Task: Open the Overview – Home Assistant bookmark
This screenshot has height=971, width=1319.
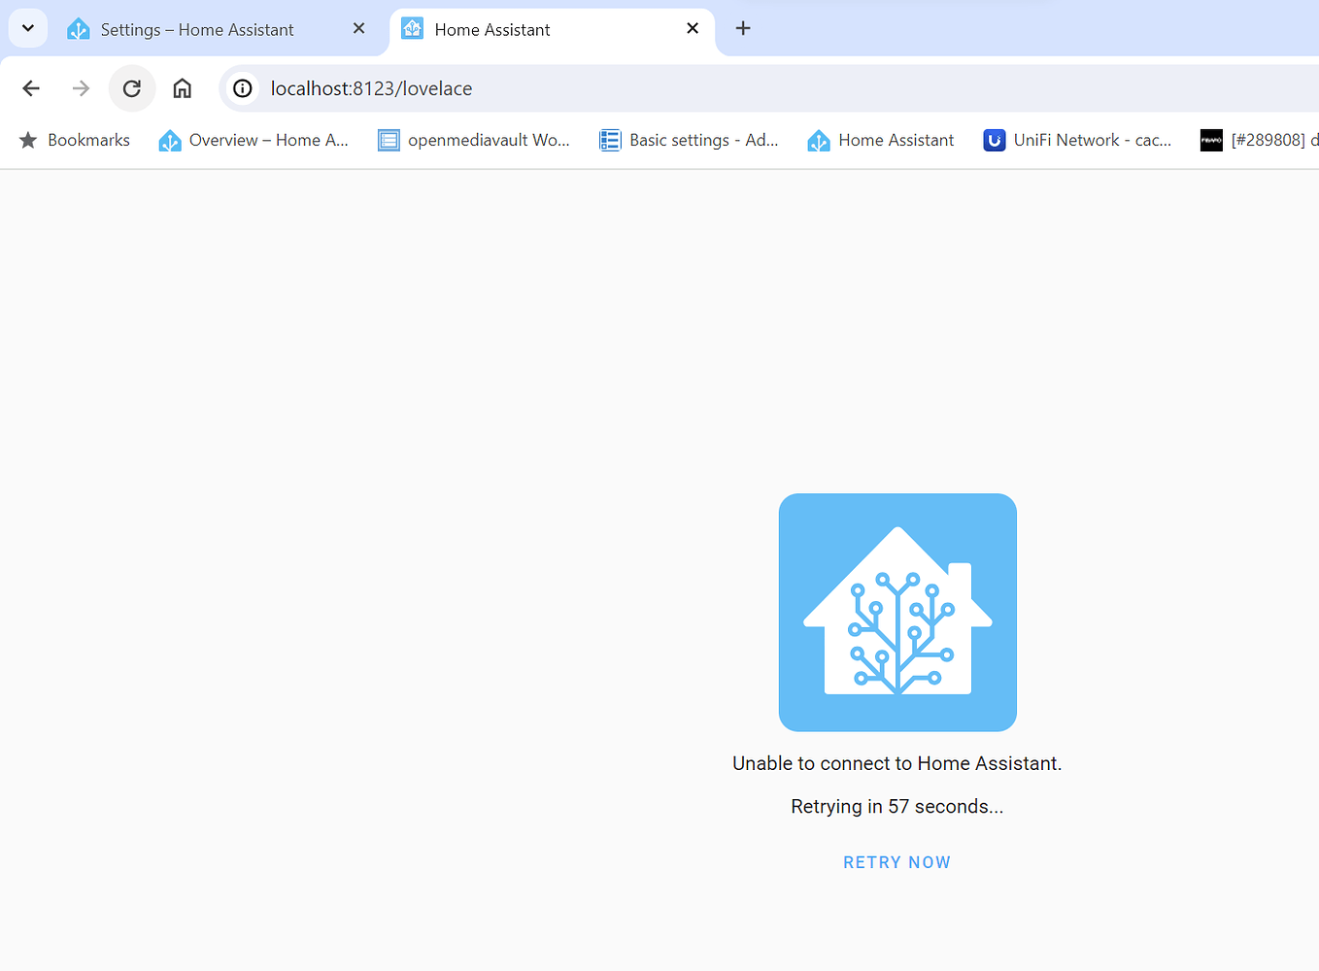Action: point(254,140)
